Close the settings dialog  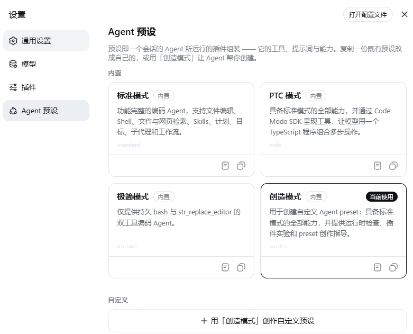click(x=405, y=14)
